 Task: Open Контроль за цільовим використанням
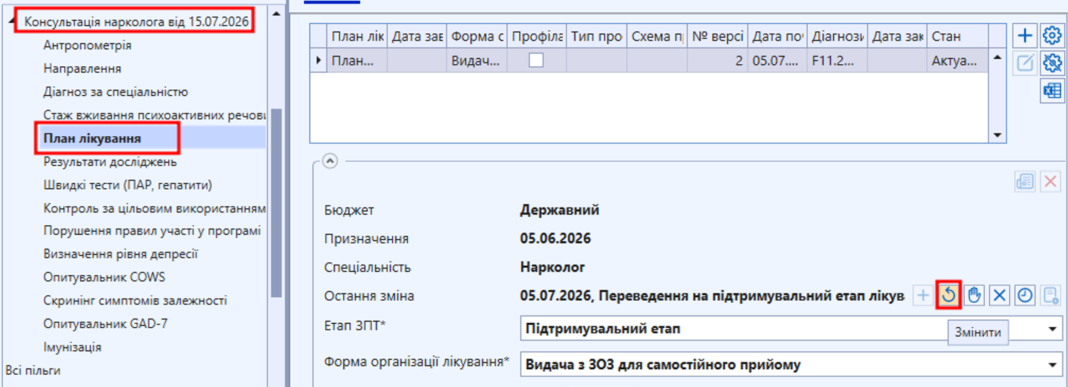[x=154, y=208]
